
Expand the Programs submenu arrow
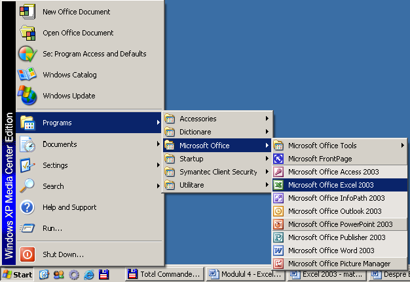pos(158,122)
